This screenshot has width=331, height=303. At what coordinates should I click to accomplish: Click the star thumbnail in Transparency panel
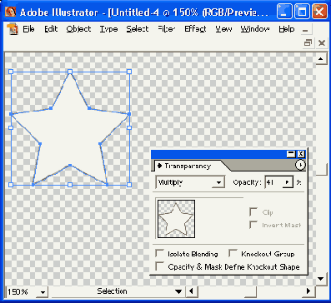pos(176,219)
